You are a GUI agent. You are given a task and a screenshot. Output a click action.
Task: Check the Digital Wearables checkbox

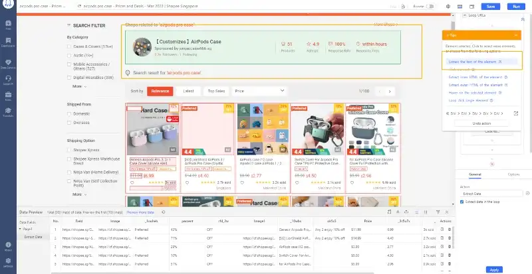tap(69, 78)
